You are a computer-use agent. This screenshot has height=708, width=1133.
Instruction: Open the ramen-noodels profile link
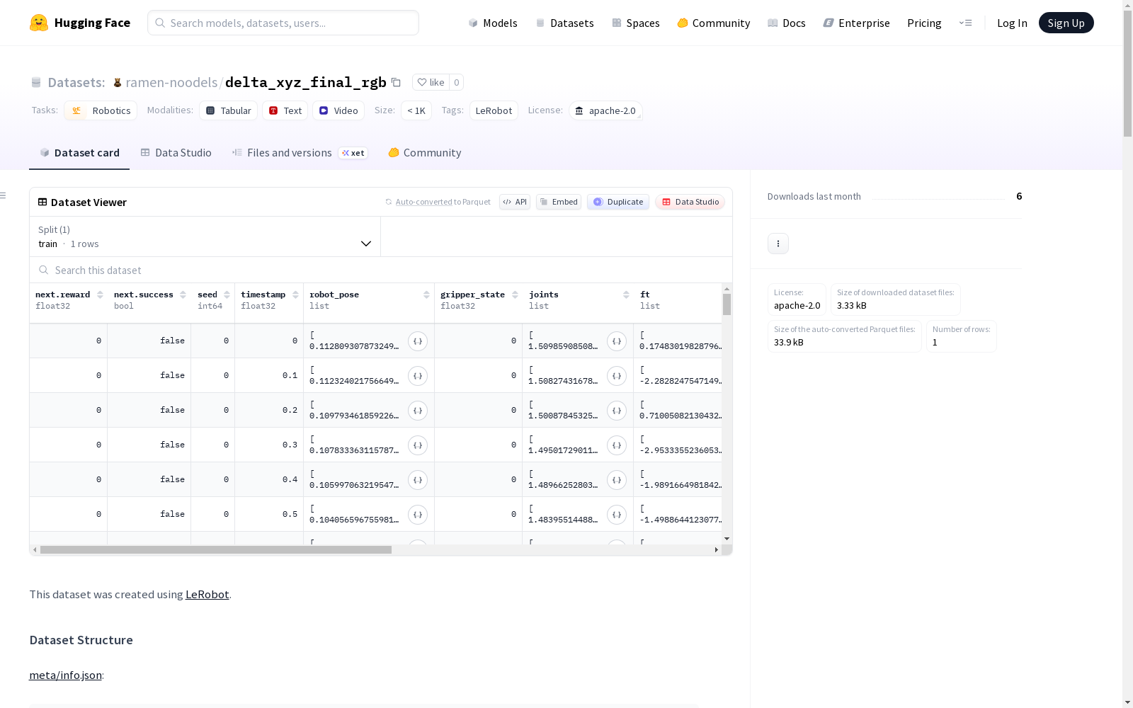click(171, 82)
